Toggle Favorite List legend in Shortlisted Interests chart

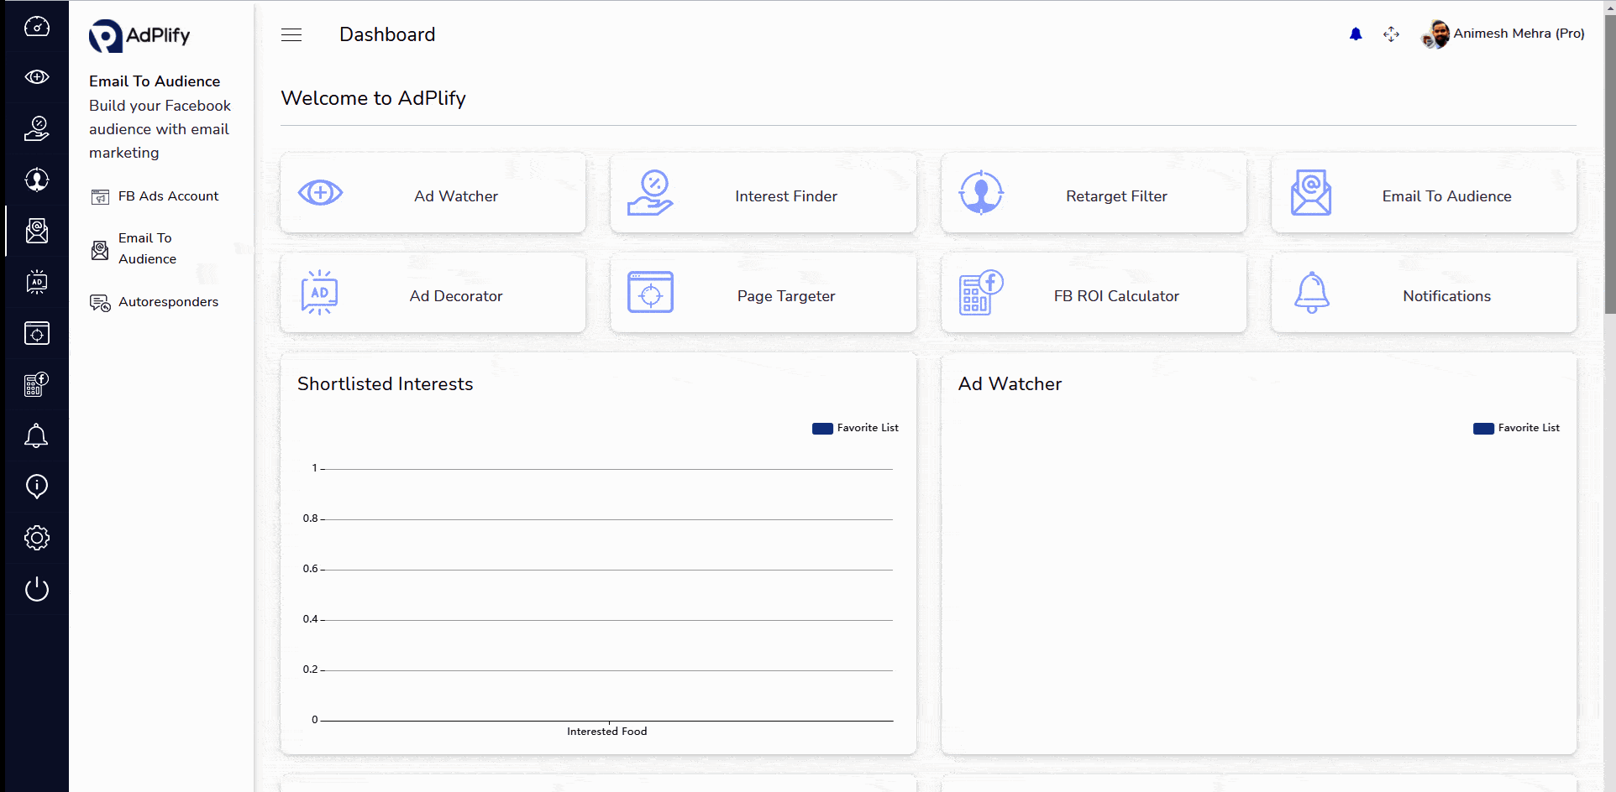pos(855,428)
